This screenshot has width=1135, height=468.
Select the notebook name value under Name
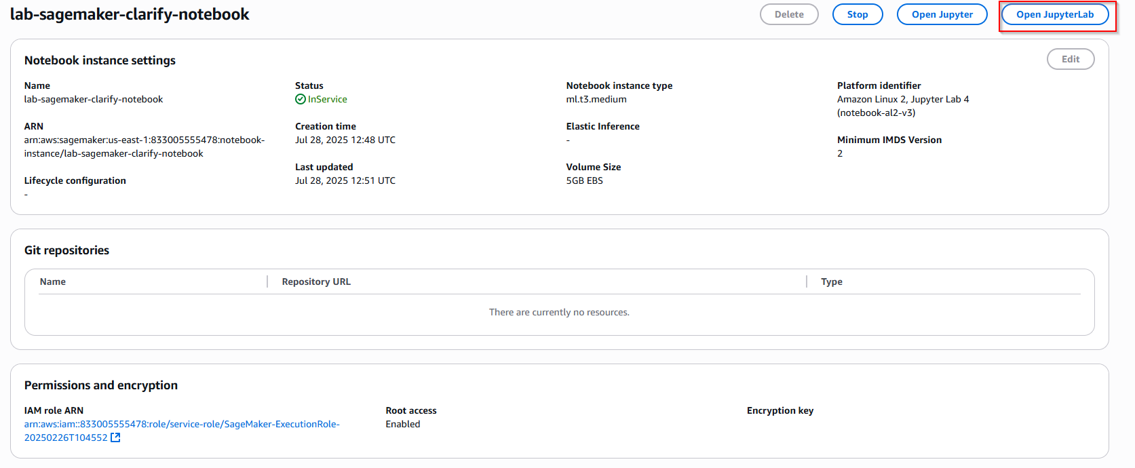click(x=94, y=99)
